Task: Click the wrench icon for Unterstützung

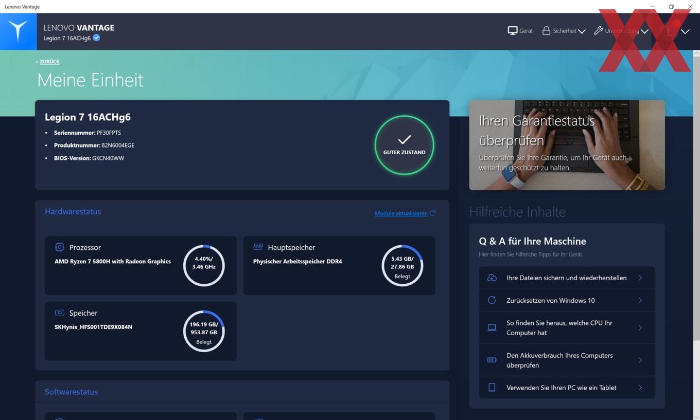Action: pos(598,31)
